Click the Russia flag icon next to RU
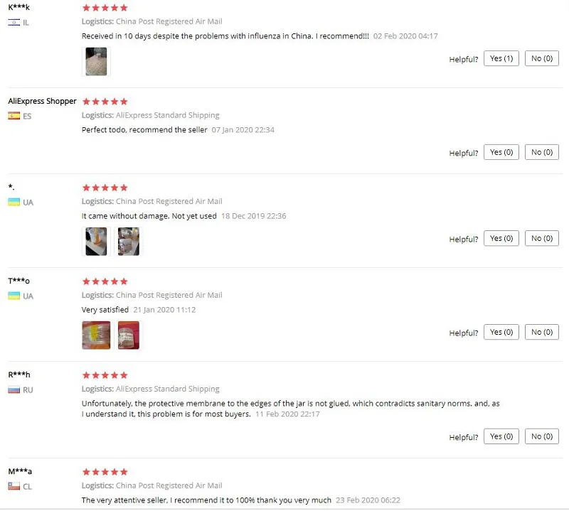This screenshot has height=511, width=569. [x=14, y=390]
